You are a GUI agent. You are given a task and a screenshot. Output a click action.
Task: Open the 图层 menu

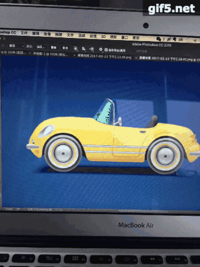59,34
